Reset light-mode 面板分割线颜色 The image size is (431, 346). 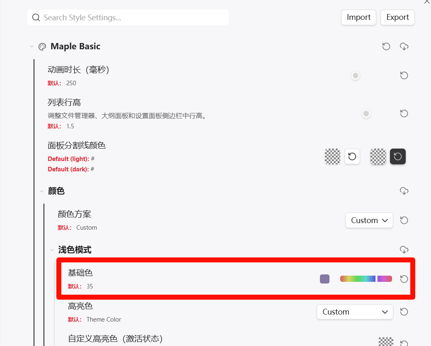point(352,156)
